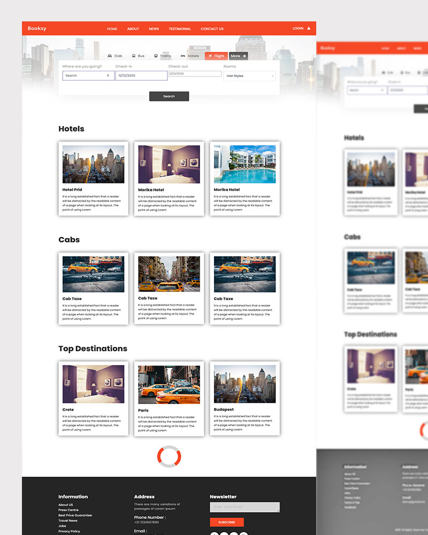Open the Check-out date field
Viewport: 428px width, 535px height.
(x=195, y=73)
